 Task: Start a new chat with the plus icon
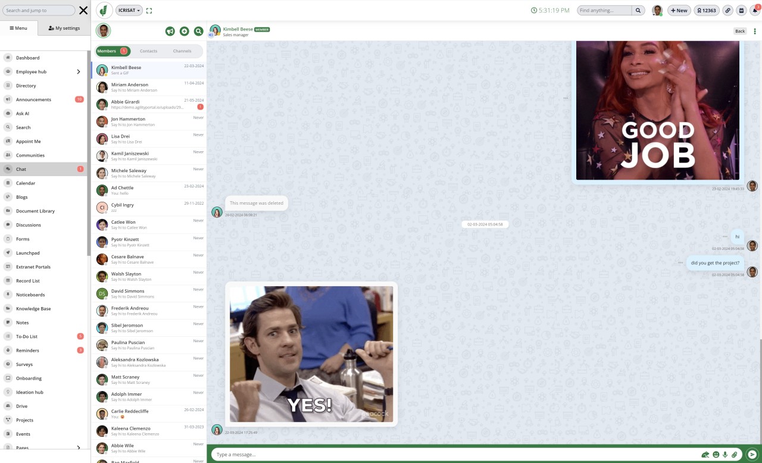point(185,31)
